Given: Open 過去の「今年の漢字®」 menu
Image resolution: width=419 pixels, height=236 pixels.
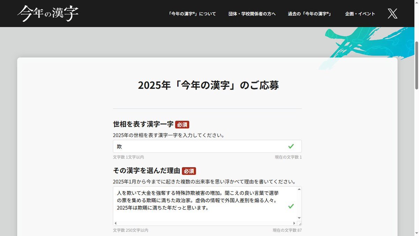Looking at the screenshot, I should [x=310, y=14].
